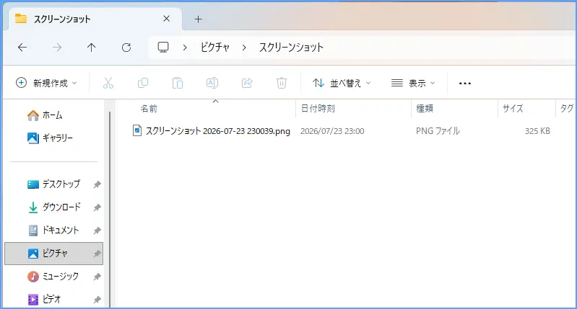Open ダウンロード in the sidebar

pos(53,207)
